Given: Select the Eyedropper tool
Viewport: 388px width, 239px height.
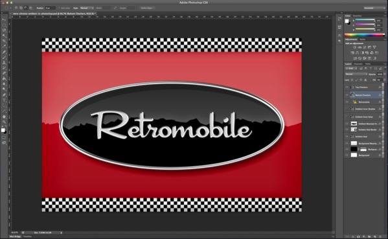Looking at the screenshot, I should coord(4,47).
